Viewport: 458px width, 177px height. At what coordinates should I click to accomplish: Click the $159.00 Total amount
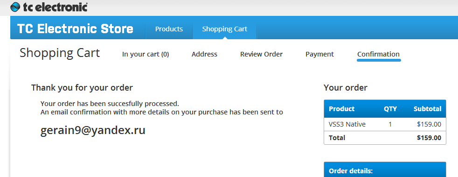[x=429, y=138]
